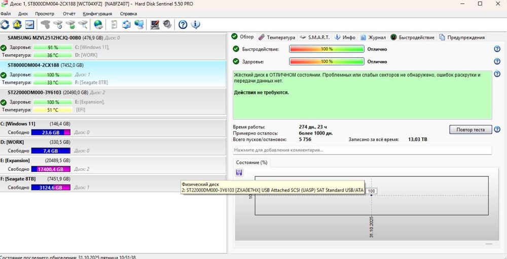Image resolution: width=507 pixels, height=259 pixels.
Task: Click the 91 % SAMSUNG health bar
Action: coord(53,48)
